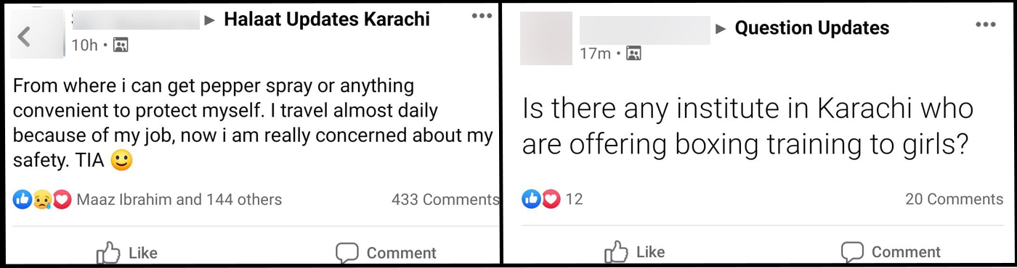The width and height of the screenshot is (1017, 268).
Task: Click the 12 reactions count
Action: click(x=574, y=199)
